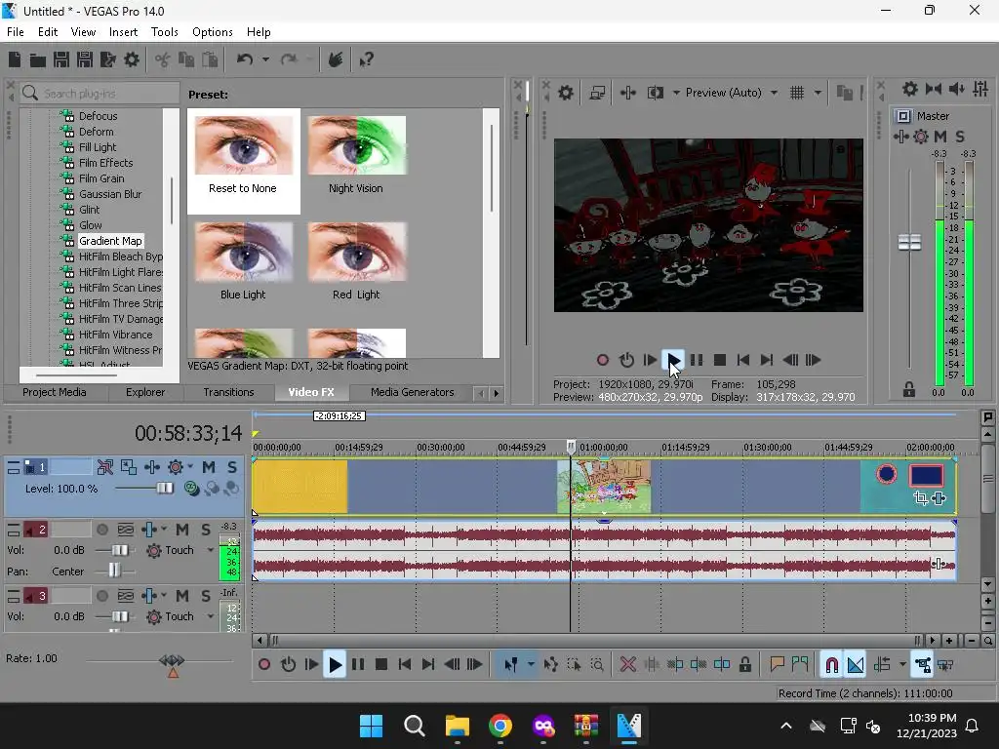Open the Undo history dropdown arrow

(265, 59)
